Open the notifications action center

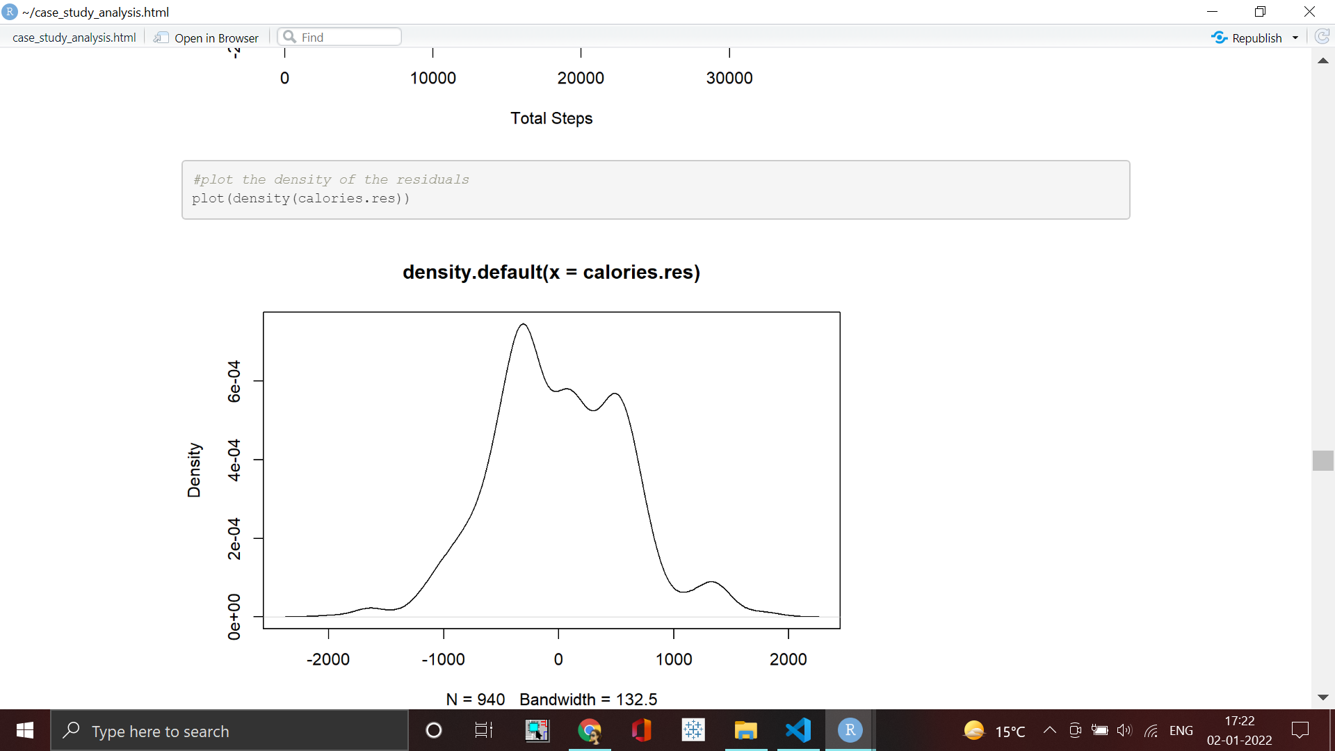[1300, 730]
